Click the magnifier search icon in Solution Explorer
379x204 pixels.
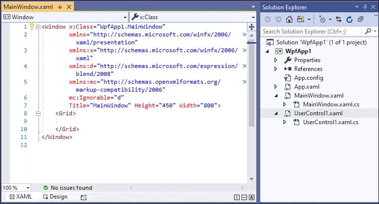[368, 31]
